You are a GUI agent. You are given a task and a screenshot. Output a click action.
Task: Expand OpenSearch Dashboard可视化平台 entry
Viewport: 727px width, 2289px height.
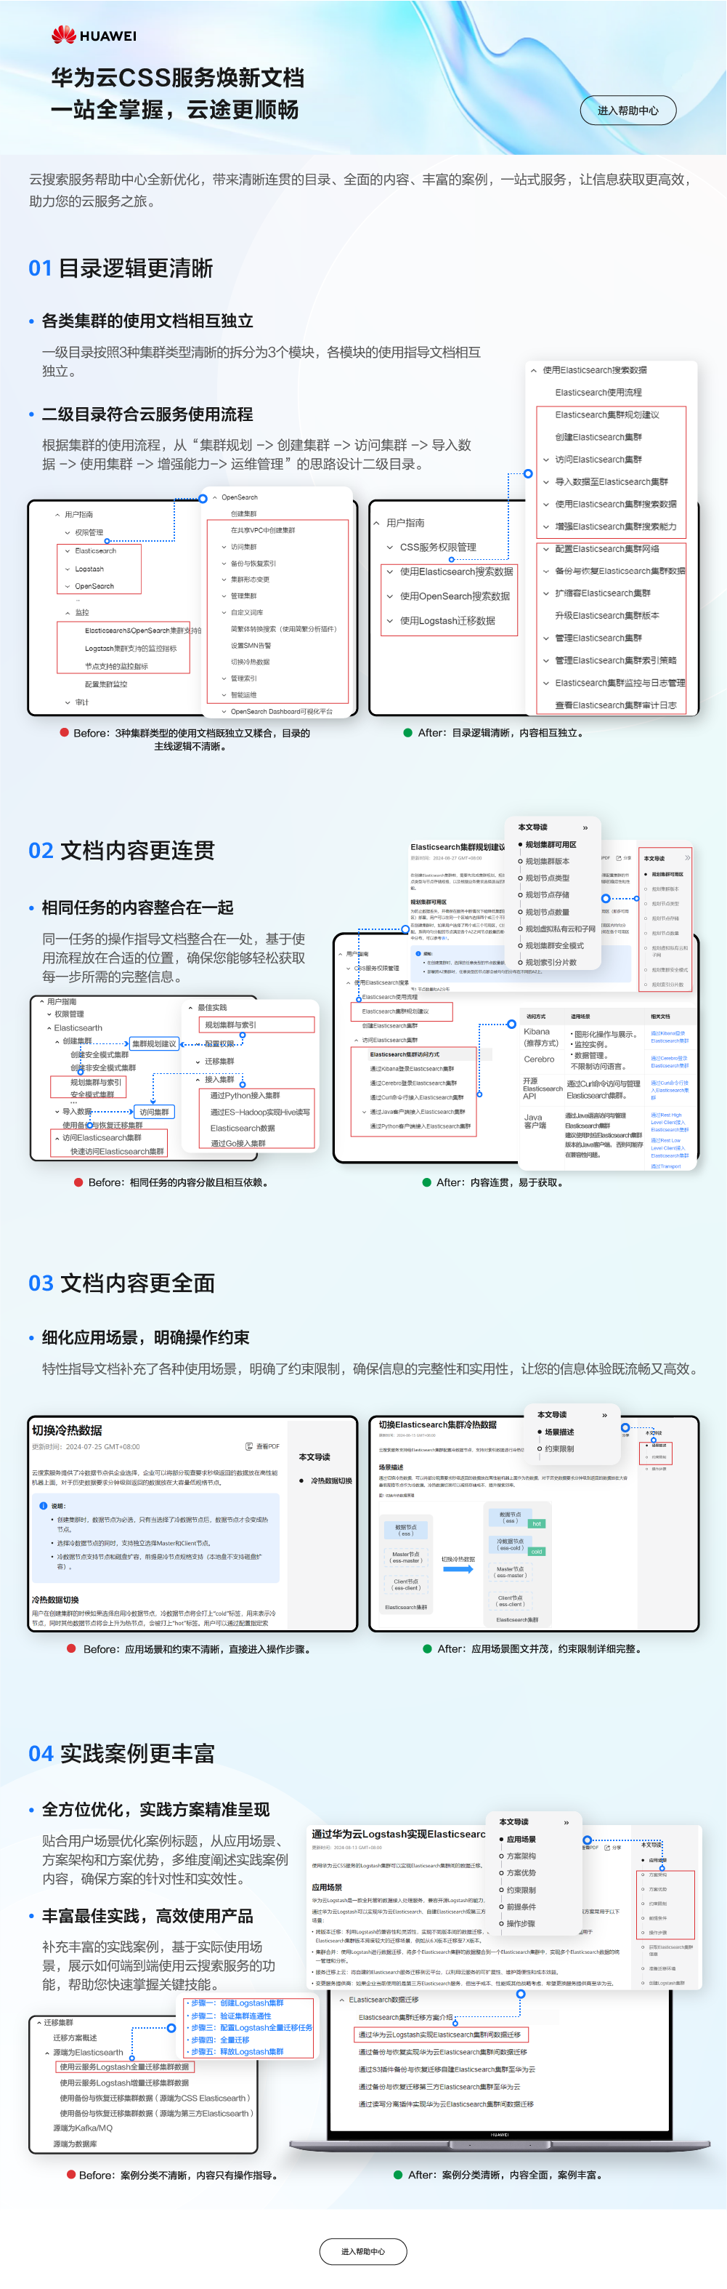pos(224,711)
